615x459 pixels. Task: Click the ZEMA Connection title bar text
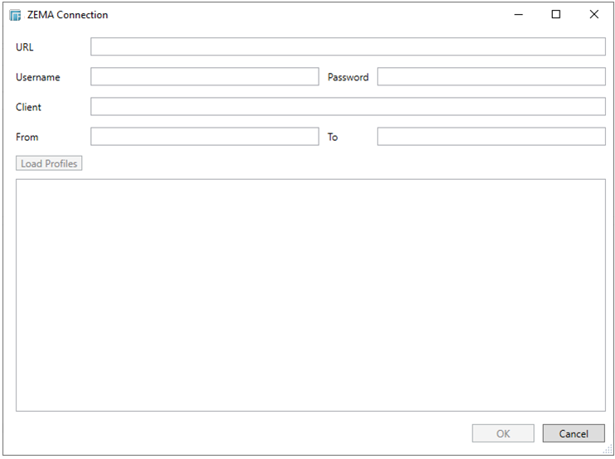tap(68, 15)
